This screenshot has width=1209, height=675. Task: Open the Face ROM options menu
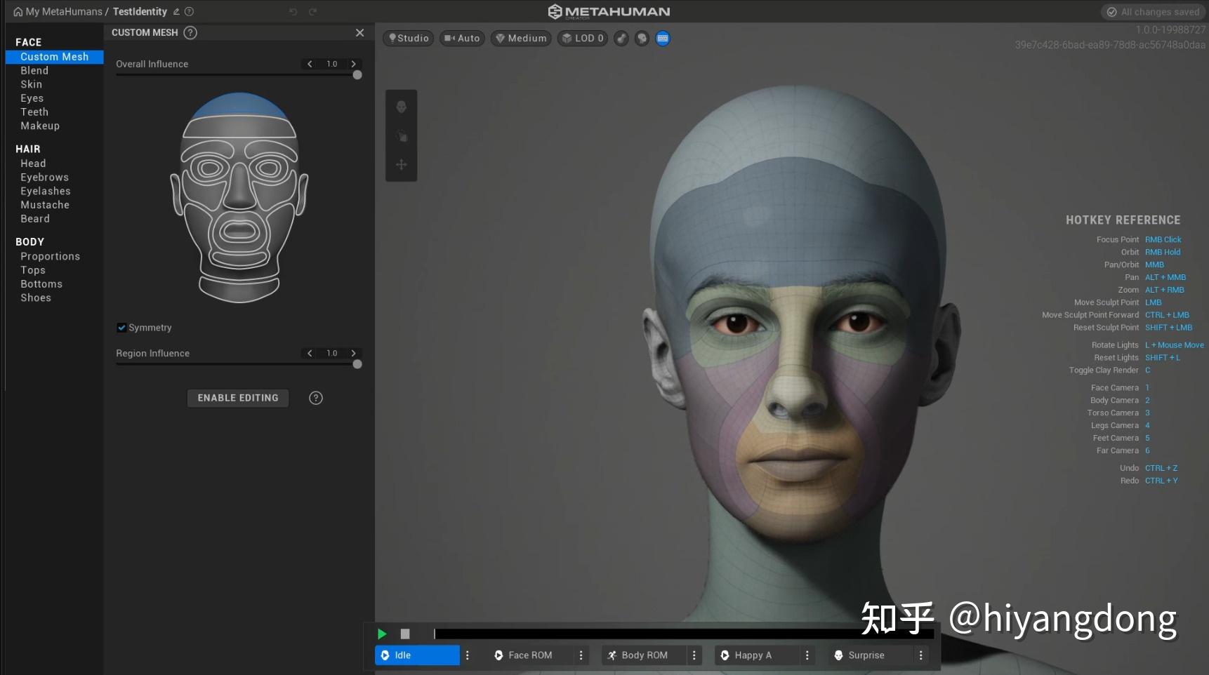tap(581, 655)
